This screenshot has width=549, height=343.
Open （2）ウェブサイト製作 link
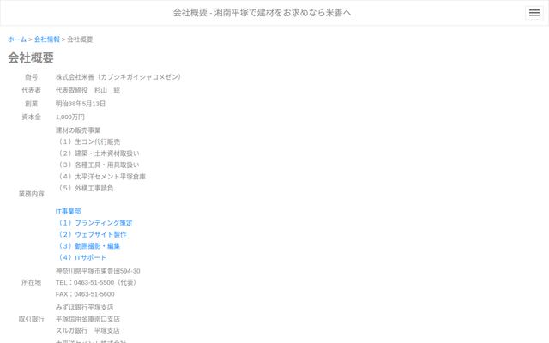pyautogui.click(x=91, y=234)
